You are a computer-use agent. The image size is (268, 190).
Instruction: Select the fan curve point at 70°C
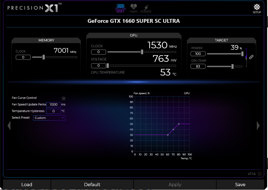173,129
